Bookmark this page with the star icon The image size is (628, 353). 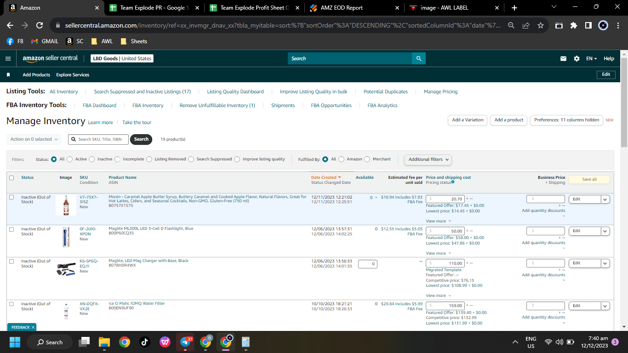tap(541, 25)
